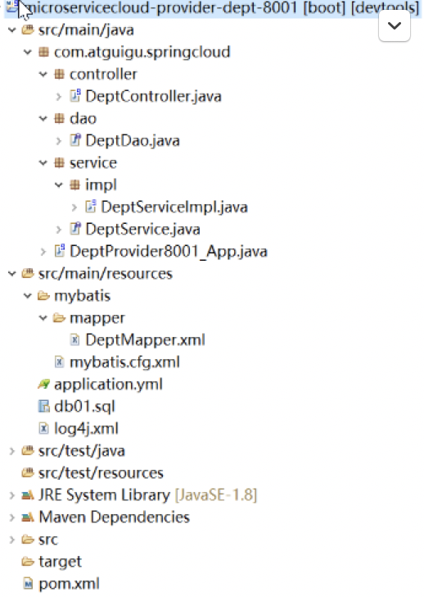Select application.yml file name
Image resolution: width=424 pixels, height=597 pixels.
(108, 384)
